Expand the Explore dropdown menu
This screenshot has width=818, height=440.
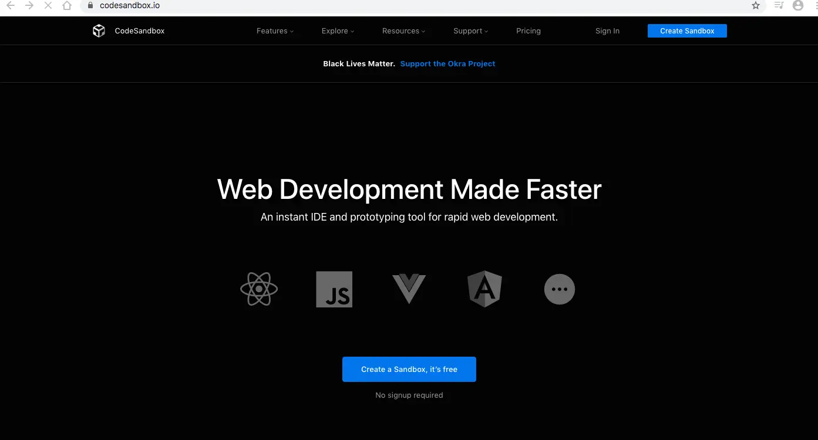[338, 31]
